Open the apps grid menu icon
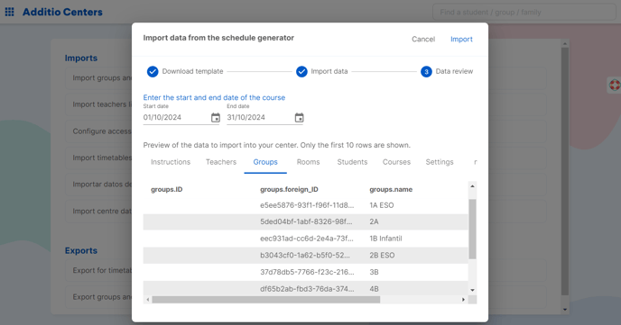Image resolution: width=621 pixels, height=325 pixels. click(x=10, y=12)
